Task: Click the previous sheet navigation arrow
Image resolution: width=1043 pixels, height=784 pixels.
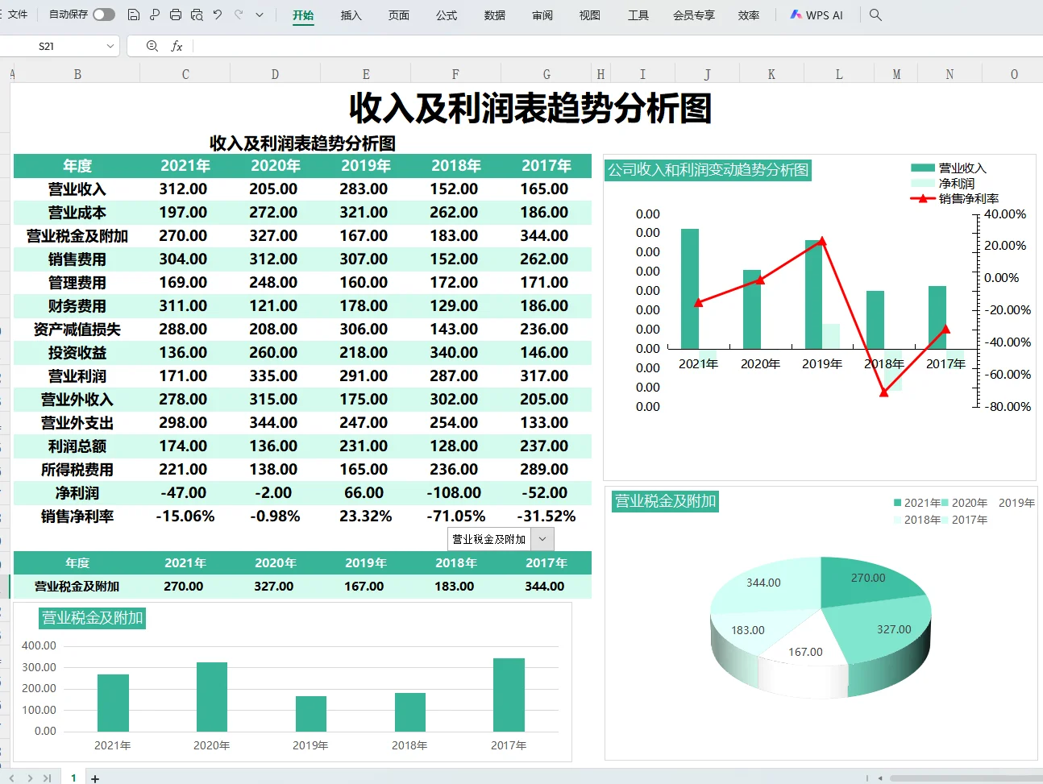Action: tap(12, 778)
